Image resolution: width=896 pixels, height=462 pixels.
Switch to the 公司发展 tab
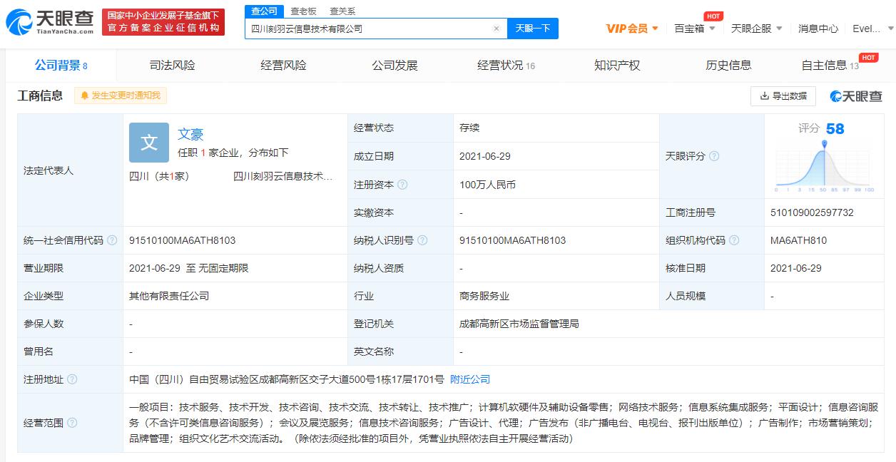point(394,66)
